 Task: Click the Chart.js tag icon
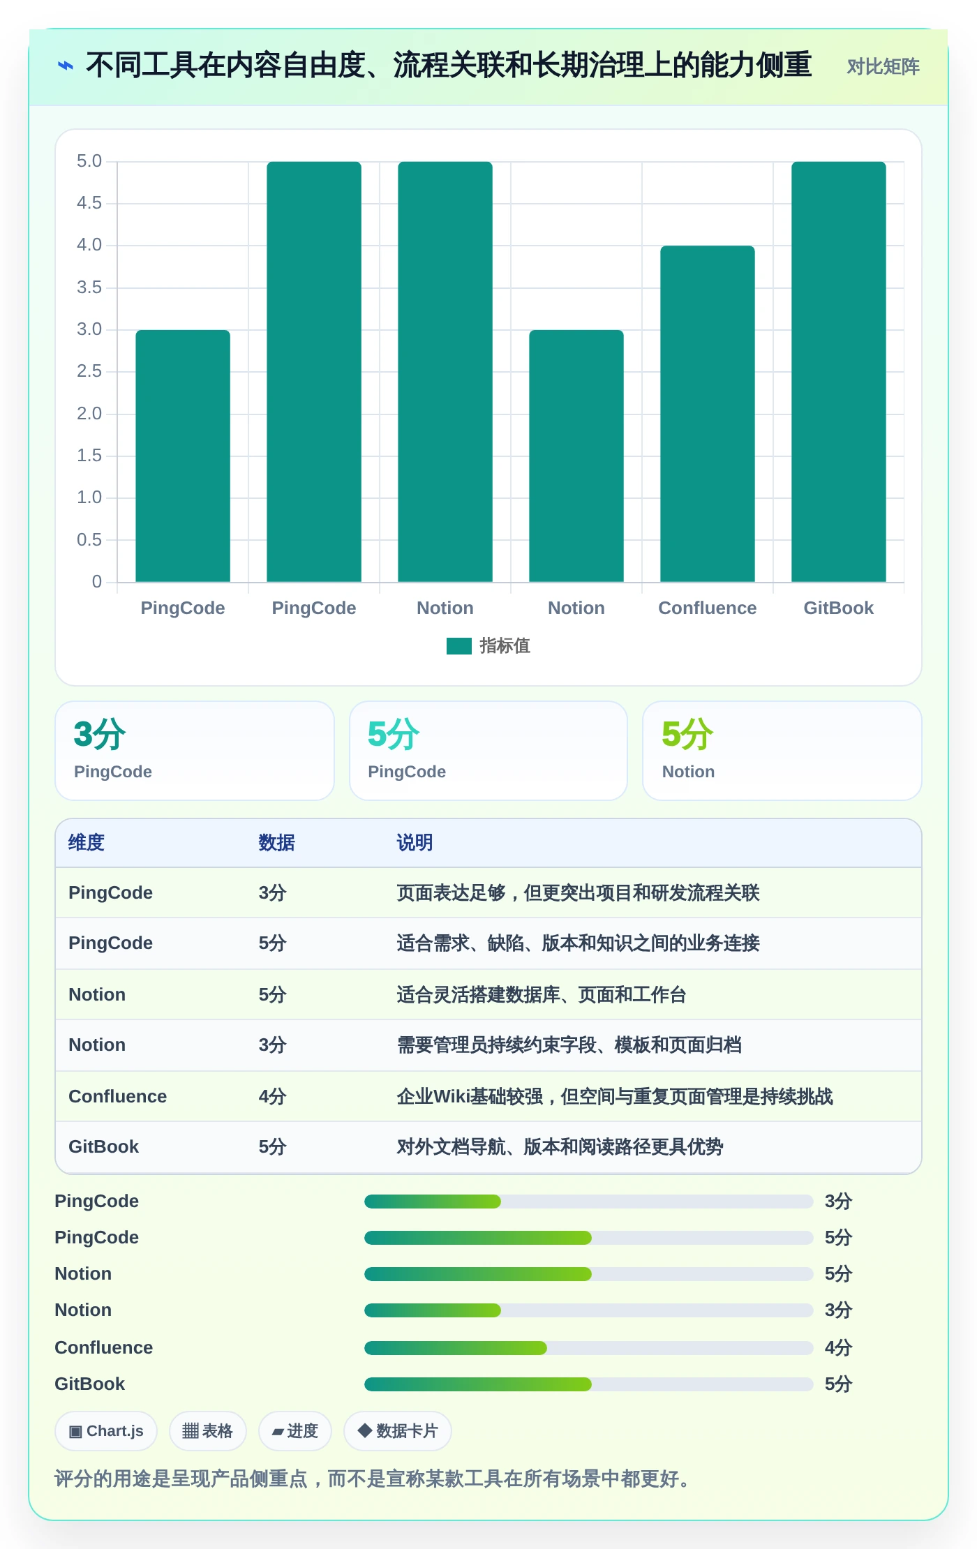coord(75,1432)
